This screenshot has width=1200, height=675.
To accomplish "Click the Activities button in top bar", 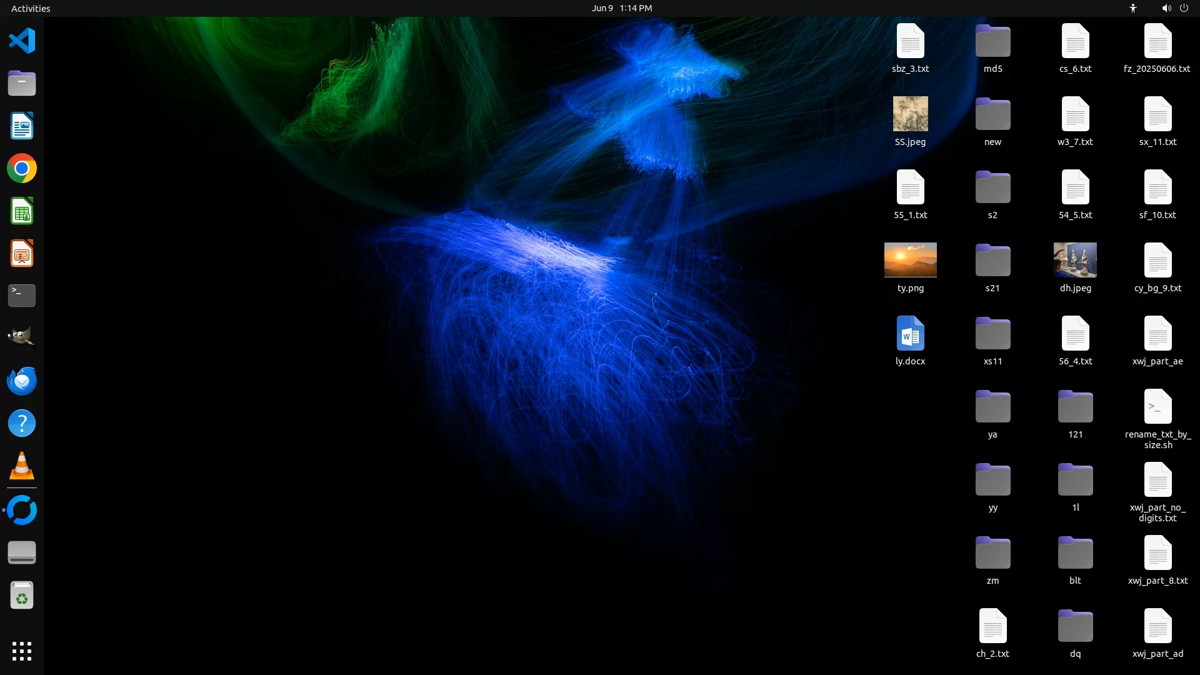I will [x=31, y=8].
